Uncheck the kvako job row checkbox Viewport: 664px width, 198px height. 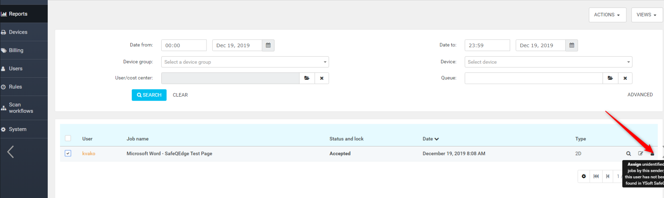click(x=68, y=153)
